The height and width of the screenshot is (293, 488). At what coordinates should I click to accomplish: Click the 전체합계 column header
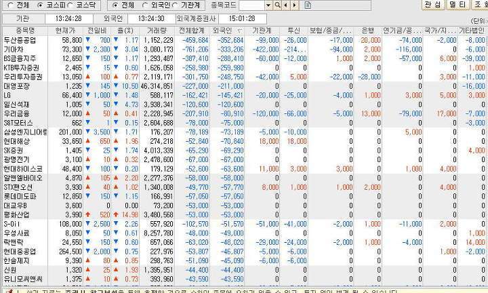[192, 31]
